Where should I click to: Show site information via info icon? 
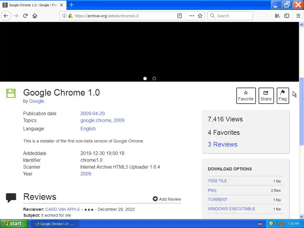coord(64,16)
